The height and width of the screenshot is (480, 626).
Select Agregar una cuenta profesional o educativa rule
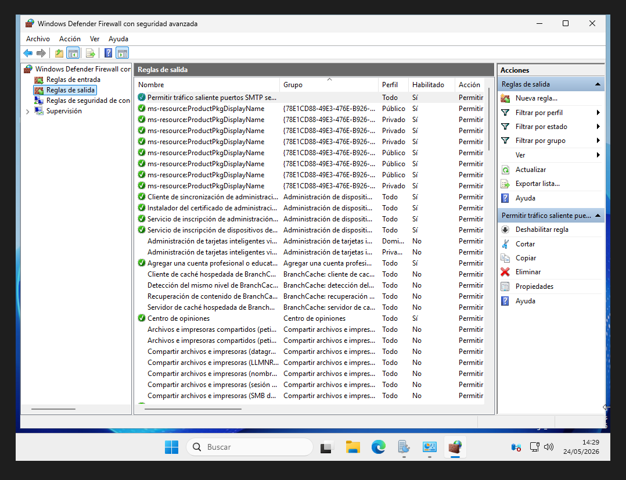pos(310,263)
